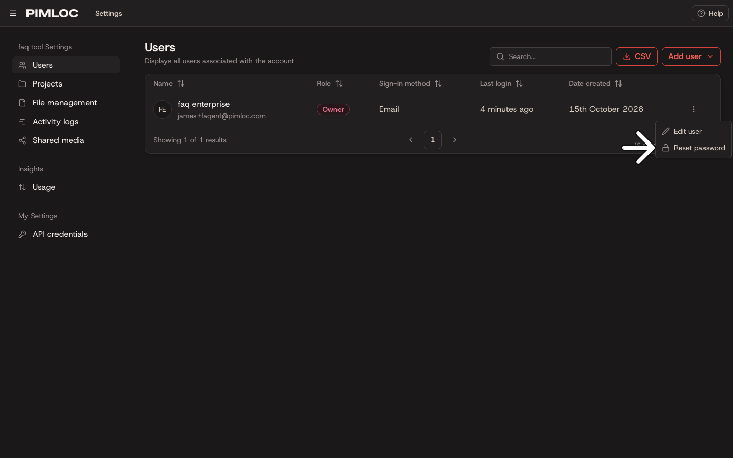Viewport: 733px width, 458px height.
Task: Open API credentials settings
Action: pos(66,234)
